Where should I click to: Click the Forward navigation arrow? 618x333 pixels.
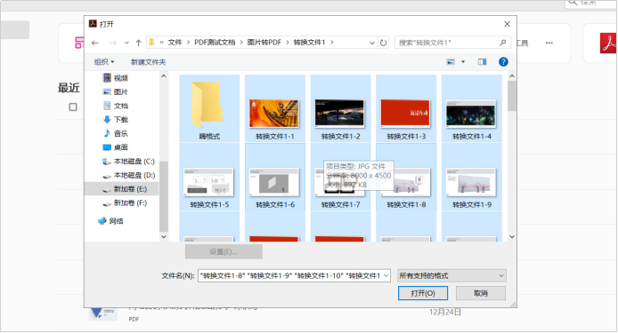pyautogui.click(x=113, y=43)
